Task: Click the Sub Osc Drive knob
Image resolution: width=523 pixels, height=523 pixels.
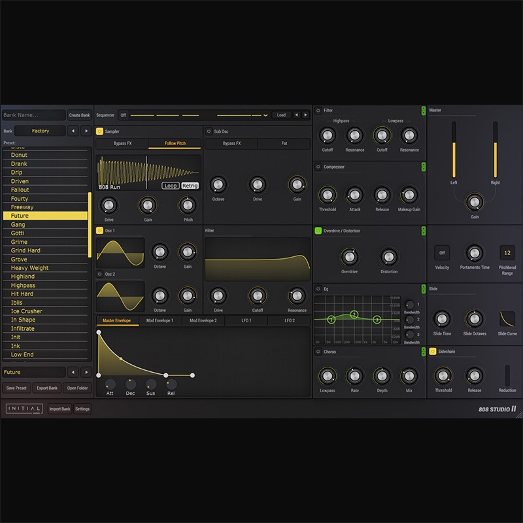Action: click(258, 184)
